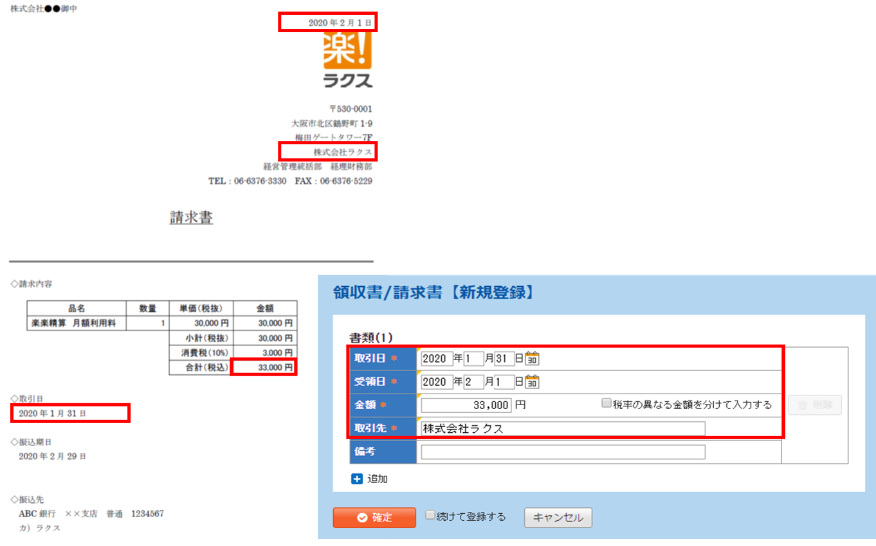
Task: Click the 請求書 title on the invoice
Action: (191, 218)
